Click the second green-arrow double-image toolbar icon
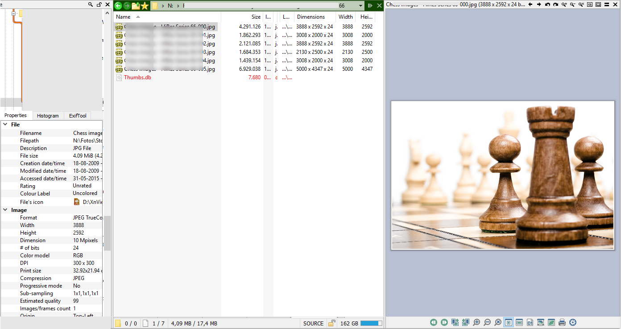621x329 pixels. coord(466,322)
